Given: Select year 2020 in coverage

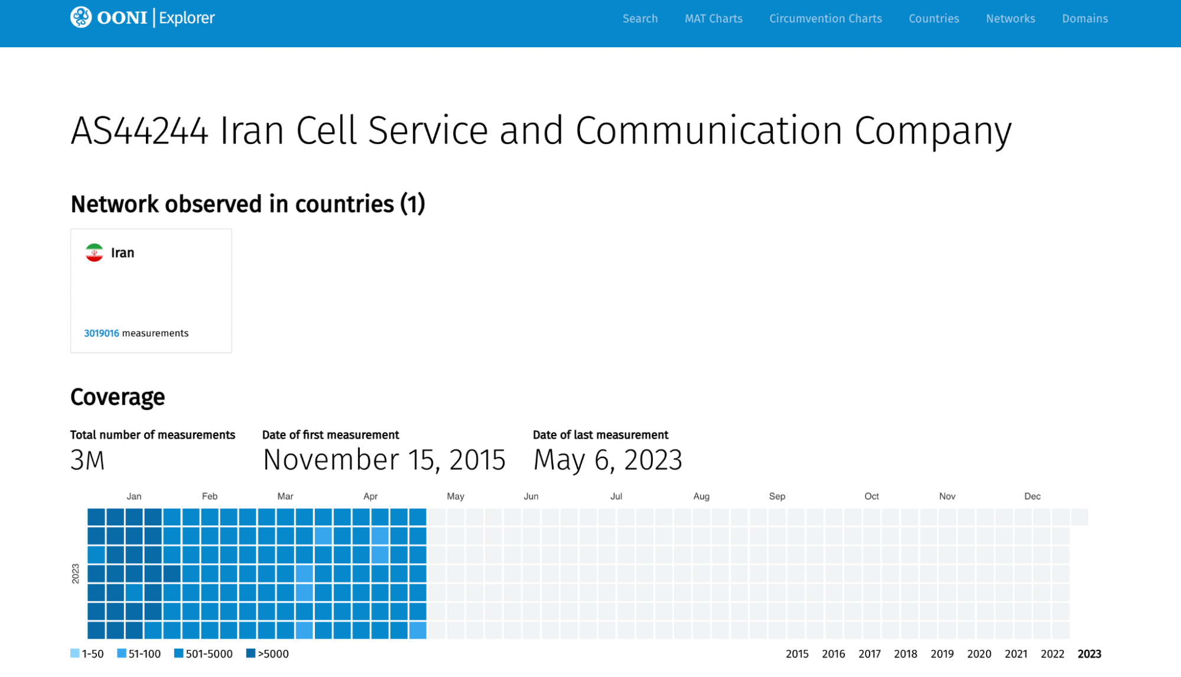Looking at the screenshot, I should (x=978, y=654).
